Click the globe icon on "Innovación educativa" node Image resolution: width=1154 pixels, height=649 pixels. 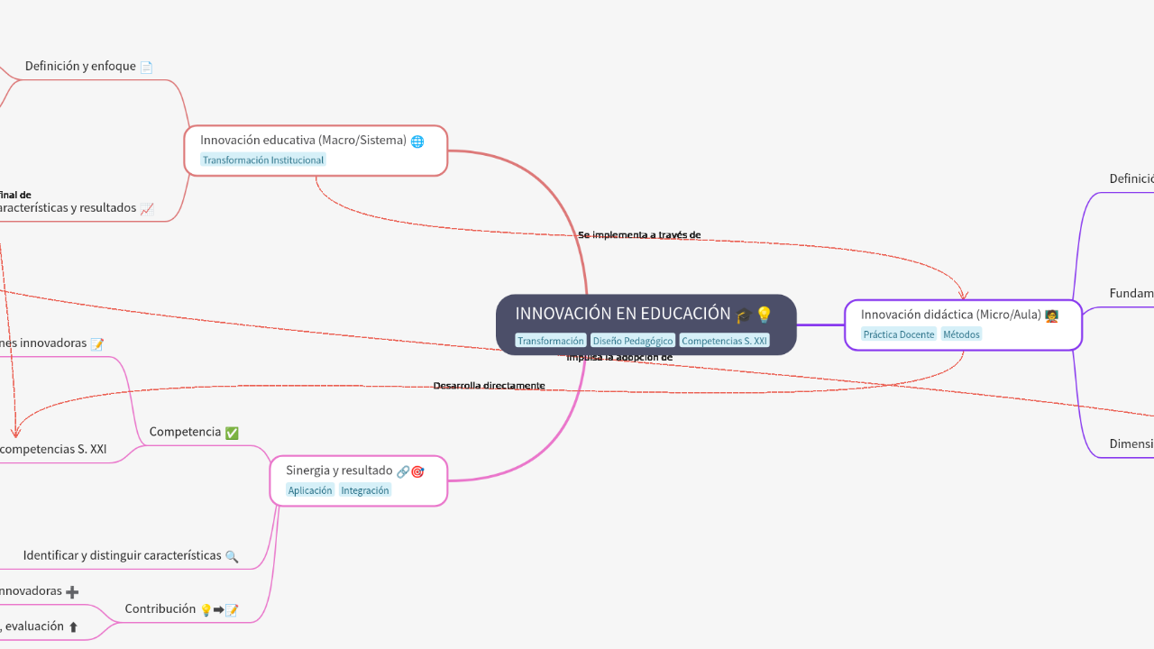(x=417, y=141)
